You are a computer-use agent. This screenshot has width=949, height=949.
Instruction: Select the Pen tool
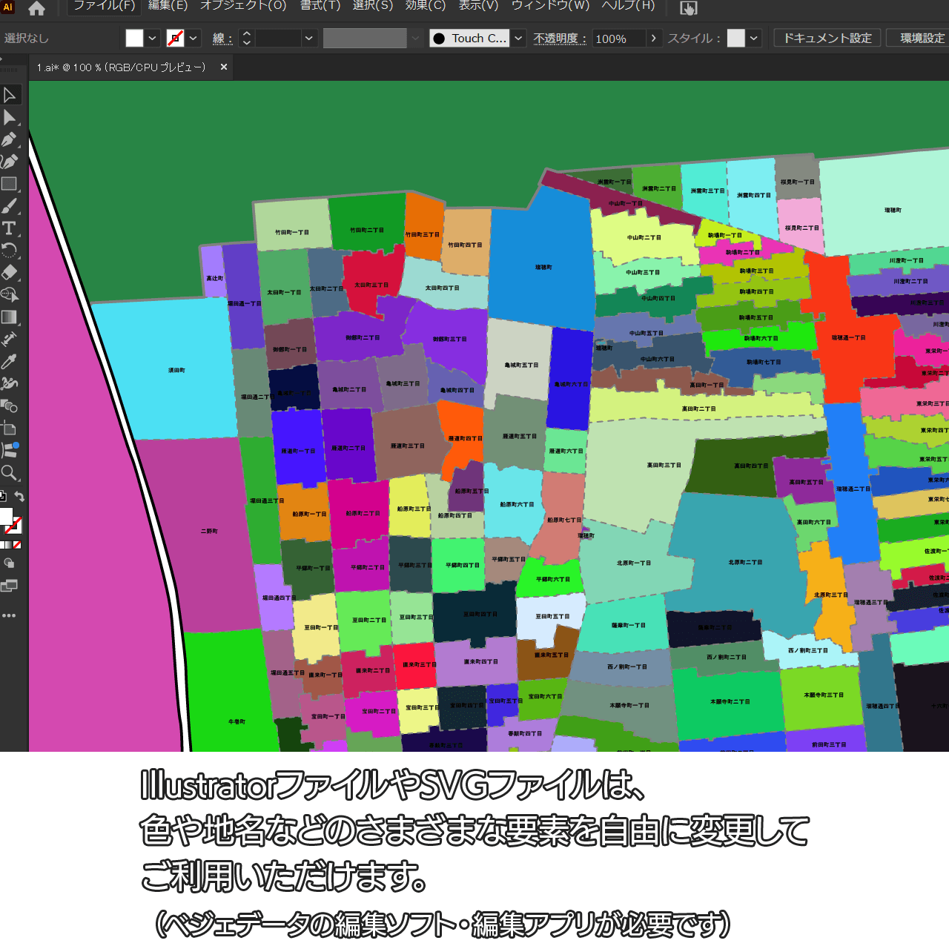tap(10, 139)
